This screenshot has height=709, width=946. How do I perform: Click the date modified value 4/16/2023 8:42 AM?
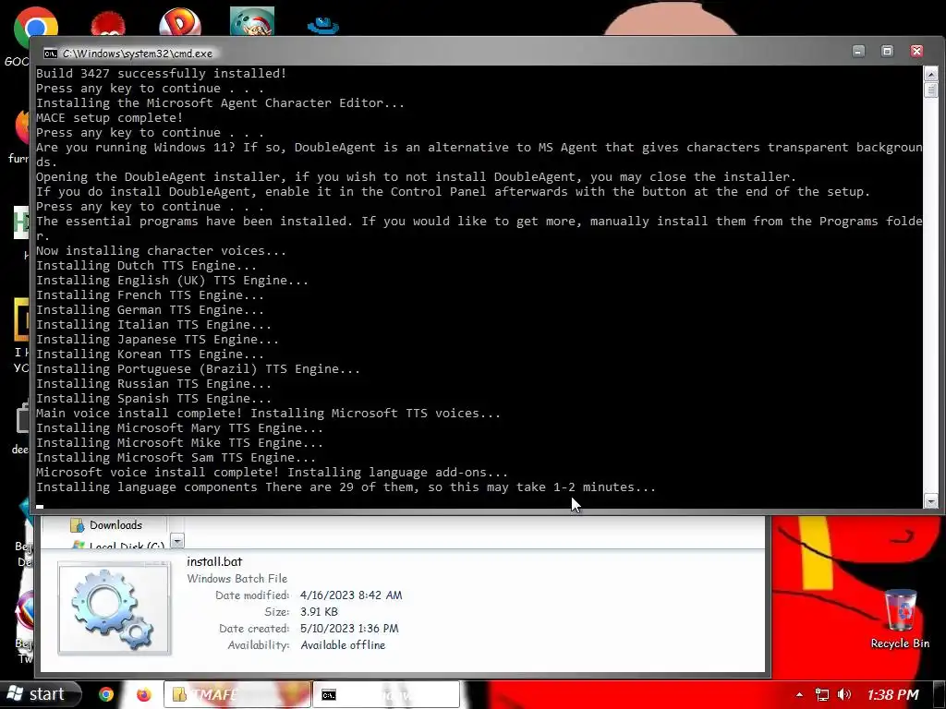350,595
